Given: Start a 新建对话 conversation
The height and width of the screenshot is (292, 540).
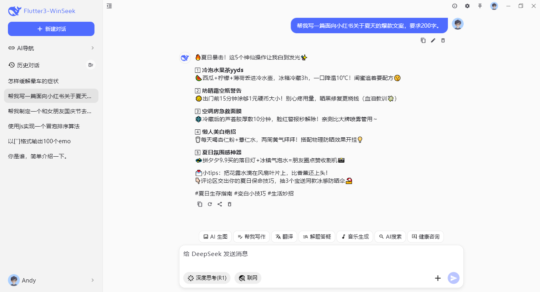Looking at the screenshot, I should coord(51,28).
